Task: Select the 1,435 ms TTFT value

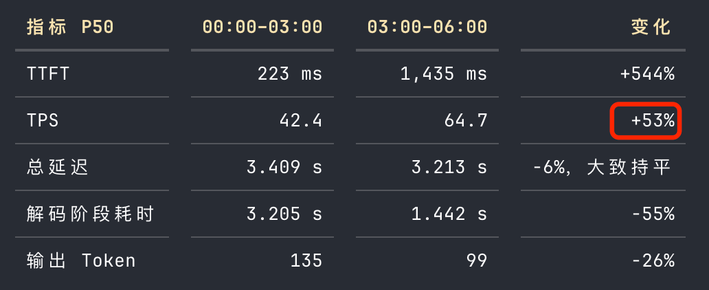Action: tap(444, 74)
